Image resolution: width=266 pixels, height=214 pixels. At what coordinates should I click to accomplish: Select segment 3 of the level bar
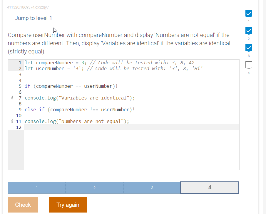[152, 188]
